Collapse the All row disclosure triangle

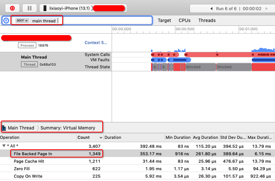[4, 146]
